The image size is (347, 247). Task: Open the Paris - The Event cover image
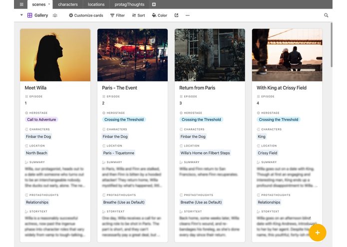point(132,55)
